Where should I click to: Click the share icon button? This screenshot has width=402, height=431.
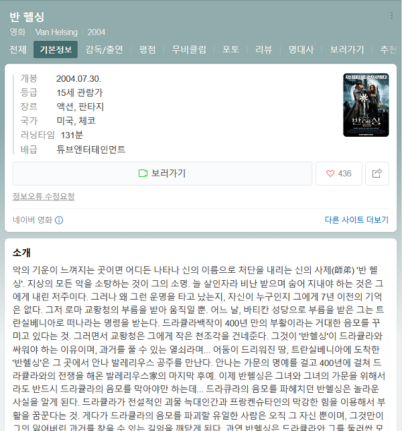point(377,174)
